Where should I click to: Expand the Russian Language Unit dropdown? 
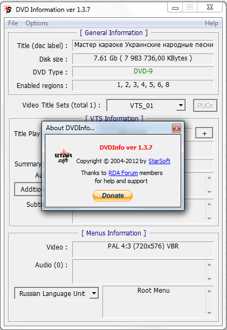pyautogui.click(x=94, y=293)
